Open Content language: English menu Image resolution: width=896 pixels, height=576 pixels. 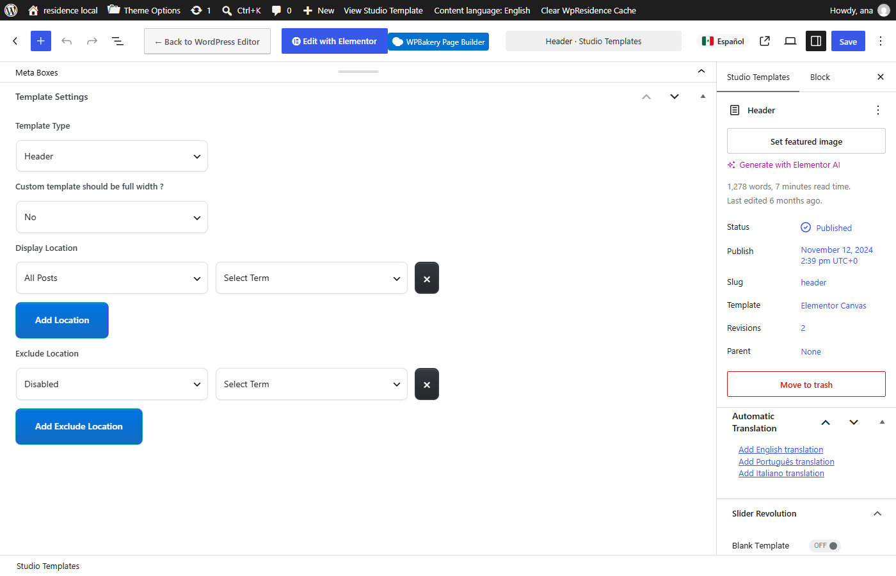482,10
